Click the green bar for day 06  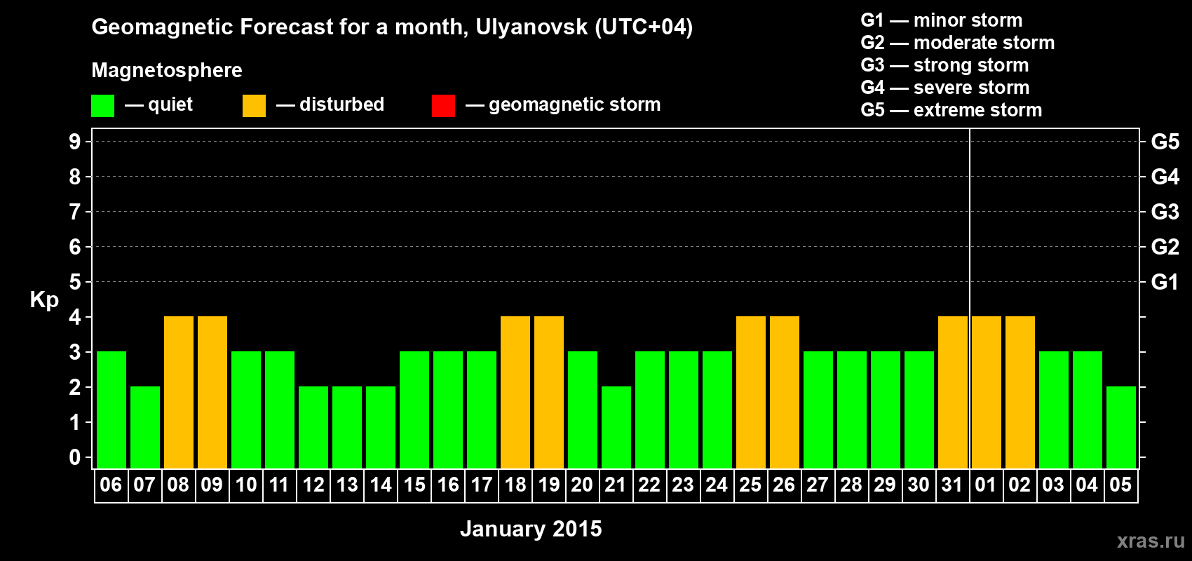coord(111,410)
